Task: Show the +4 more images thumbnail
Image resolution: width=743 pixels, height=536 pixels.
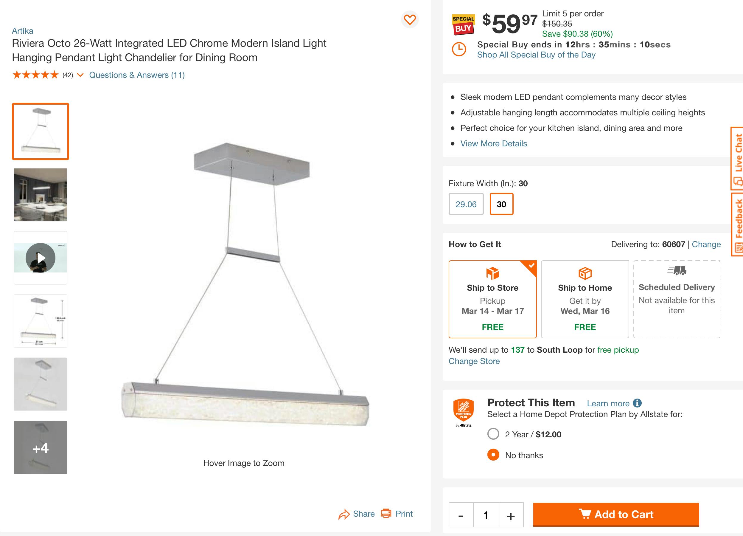Action: pyautogui.click(x=40, y=447)
